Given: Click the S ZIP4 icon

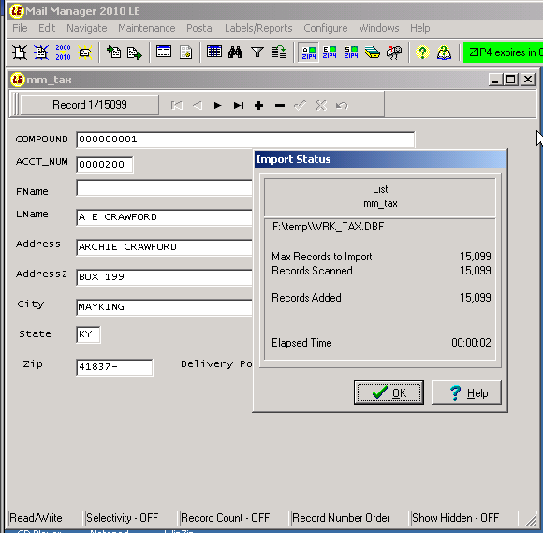Looking at the screenshot, I should pos(351,52).
